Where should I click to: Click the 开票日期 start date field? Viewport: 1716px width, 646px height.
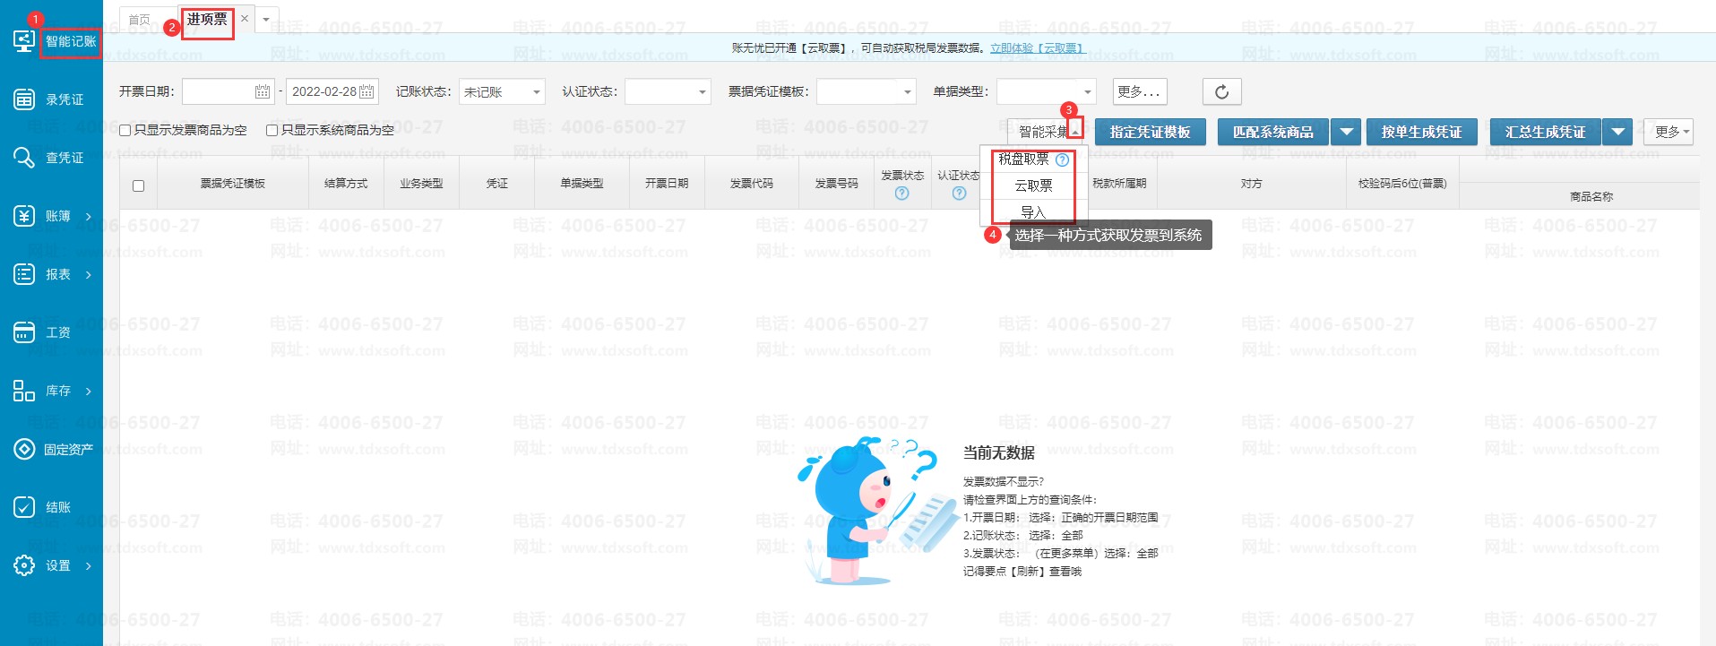pyautogui.click(x=218, y=91)
